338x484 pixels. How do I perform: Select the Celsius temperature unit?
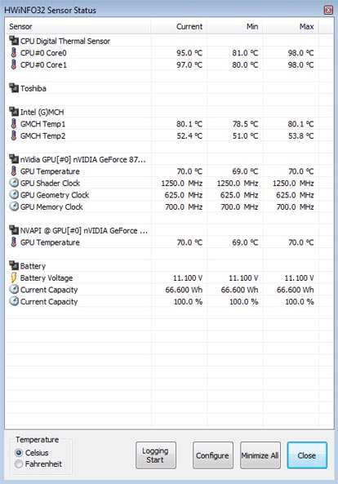[x=32, y=453]
